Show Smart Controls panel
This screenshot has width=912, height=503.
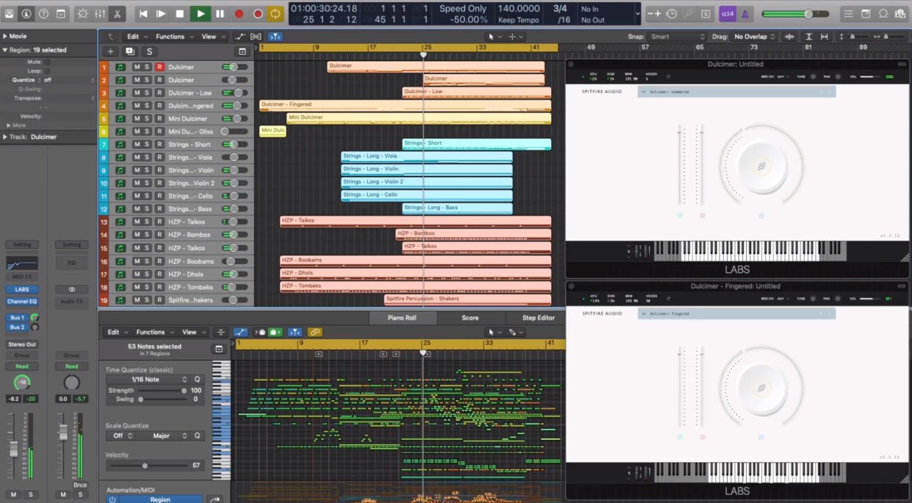[82, 14]
